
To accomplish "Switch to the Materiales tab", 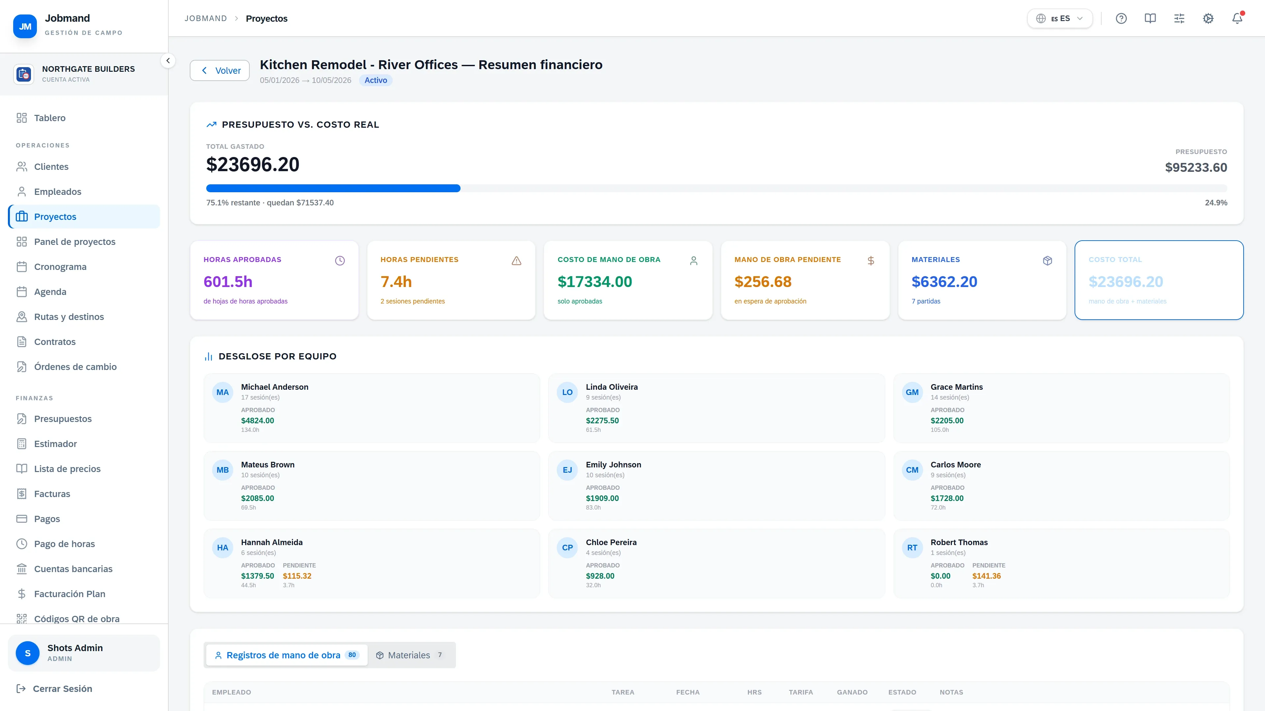I will point(410,655).
